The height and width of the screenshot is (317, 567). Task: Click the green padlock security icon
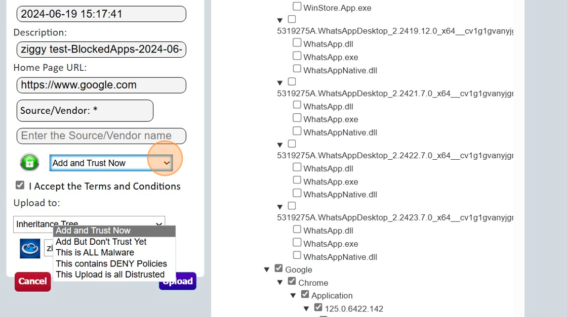point(29,162)
